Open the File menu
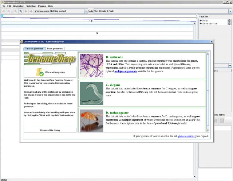This screenshot has width=233, height=181. pyautogui.click(x=3, y=6)
